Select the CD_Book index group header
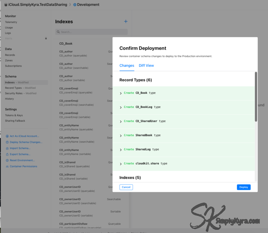Viewport: 268px width, 233px height. 66,44
